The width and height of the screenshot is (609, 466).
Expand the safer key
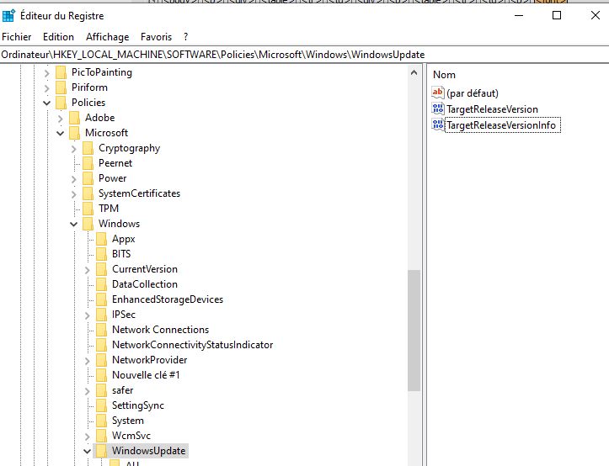pyautogui.click(x=88, y=391)
